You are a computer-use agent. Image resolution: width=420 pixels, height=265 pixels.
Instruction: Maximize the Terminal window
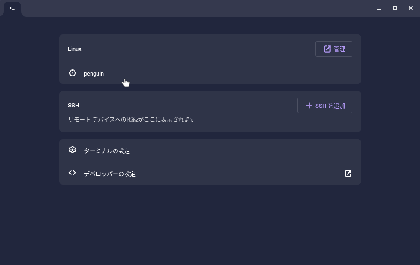[395, 8]
